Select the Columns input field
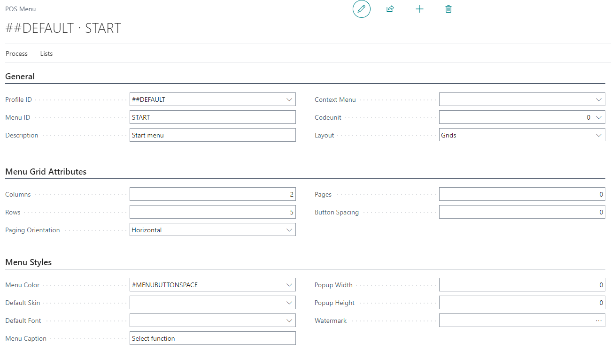This screenshot has height=351, width=611. point(212,194)
